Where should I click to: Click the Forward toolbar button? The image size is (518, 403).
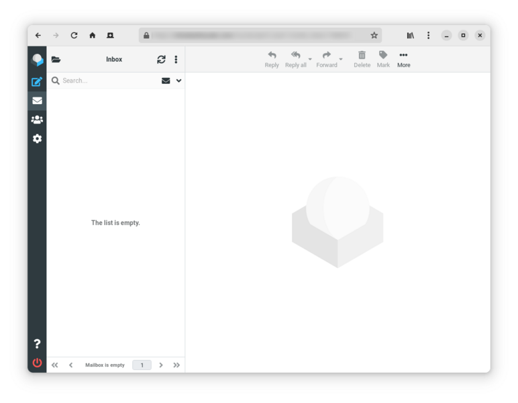click(327, 60)
